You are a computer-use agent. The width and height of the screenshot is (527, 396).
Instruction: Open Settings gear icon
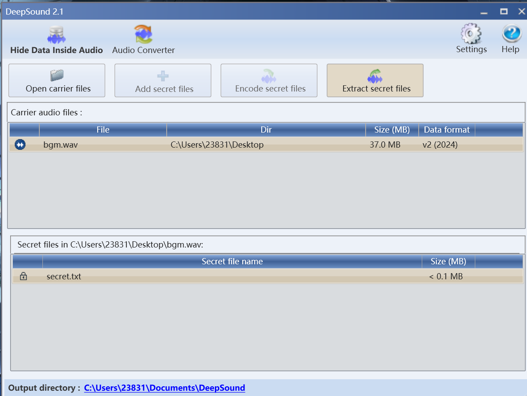471,34
